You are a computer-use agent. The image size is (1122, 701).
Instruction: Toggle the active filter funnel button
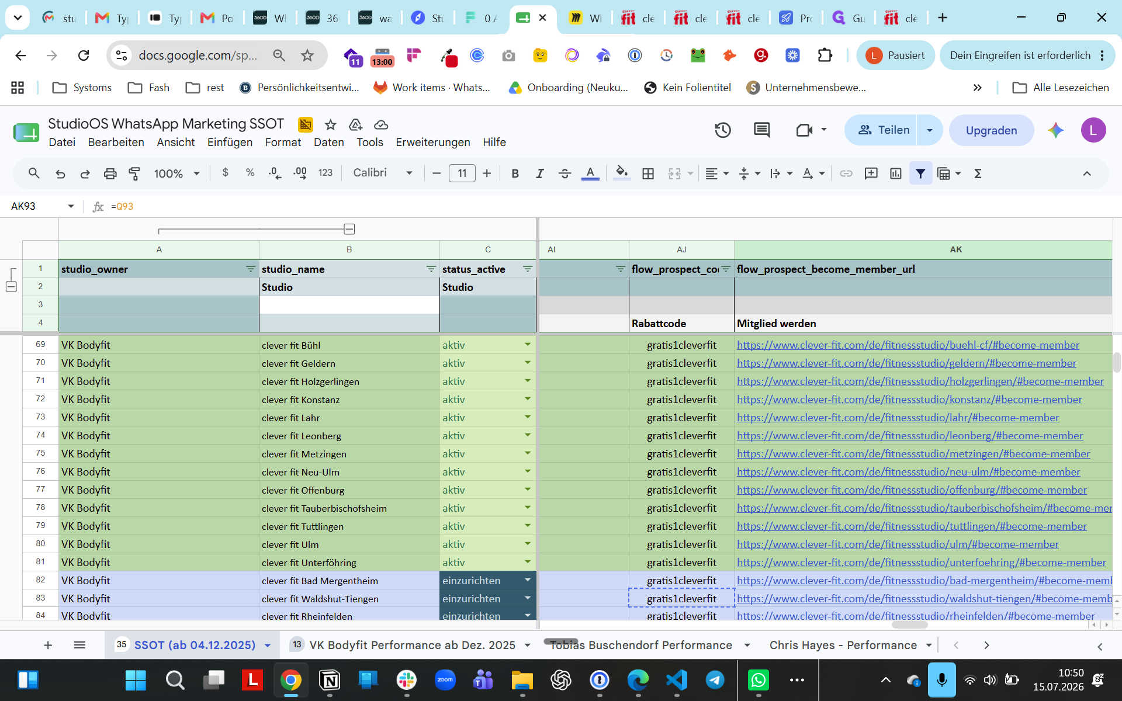click(920, 173)
